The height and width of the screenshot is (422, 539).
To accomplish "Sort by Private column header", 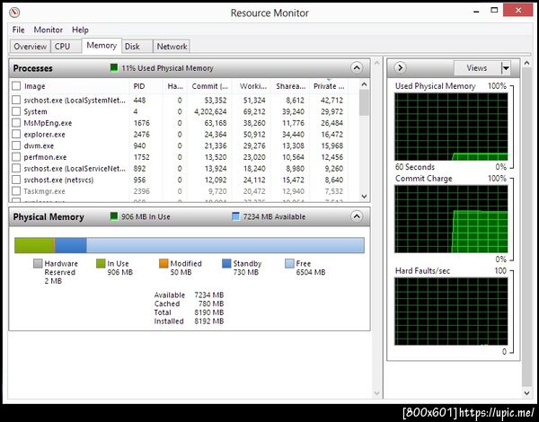I will coord(329,86).
